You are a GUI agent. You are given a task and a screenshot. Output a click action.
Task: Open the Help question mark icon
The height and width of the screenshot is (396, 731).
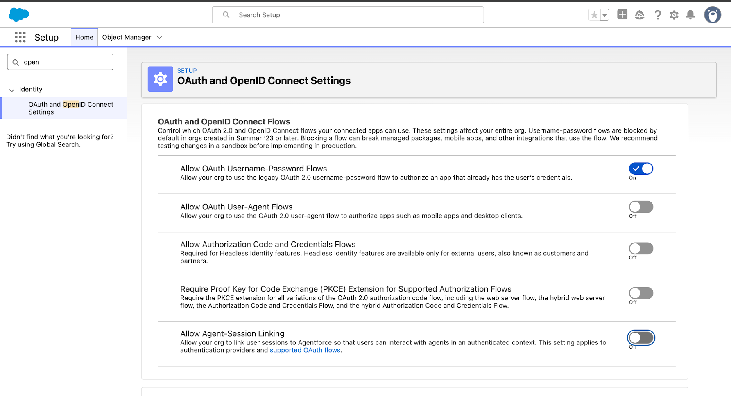tap(658, 15)
